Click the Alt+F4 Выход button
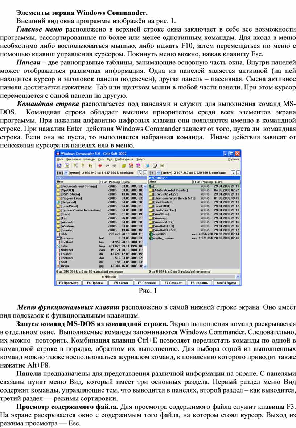The image size is (296, 428). (226, 283)
